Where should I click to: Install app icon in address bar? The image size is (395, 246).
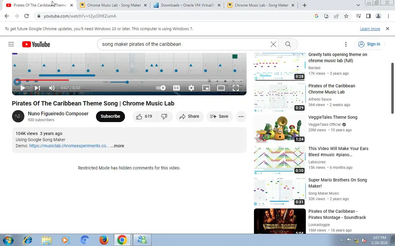(x=326, y=16)
